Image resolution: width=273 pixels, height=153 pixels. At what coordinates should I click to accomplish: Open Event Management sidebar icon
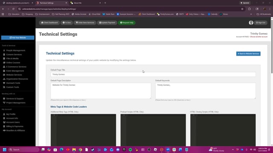(4, 71)
